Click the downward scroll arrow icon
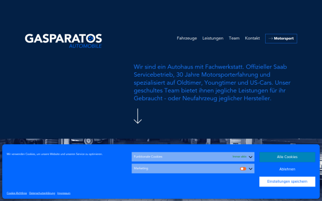 coord(137,116)
